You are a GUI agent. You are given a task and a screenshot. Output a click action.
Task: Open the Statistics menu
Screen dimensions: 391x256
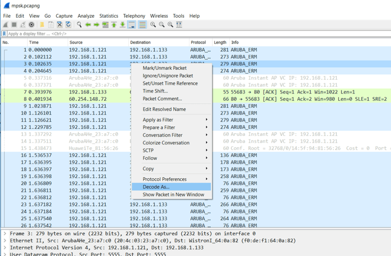tap(109, 16)
